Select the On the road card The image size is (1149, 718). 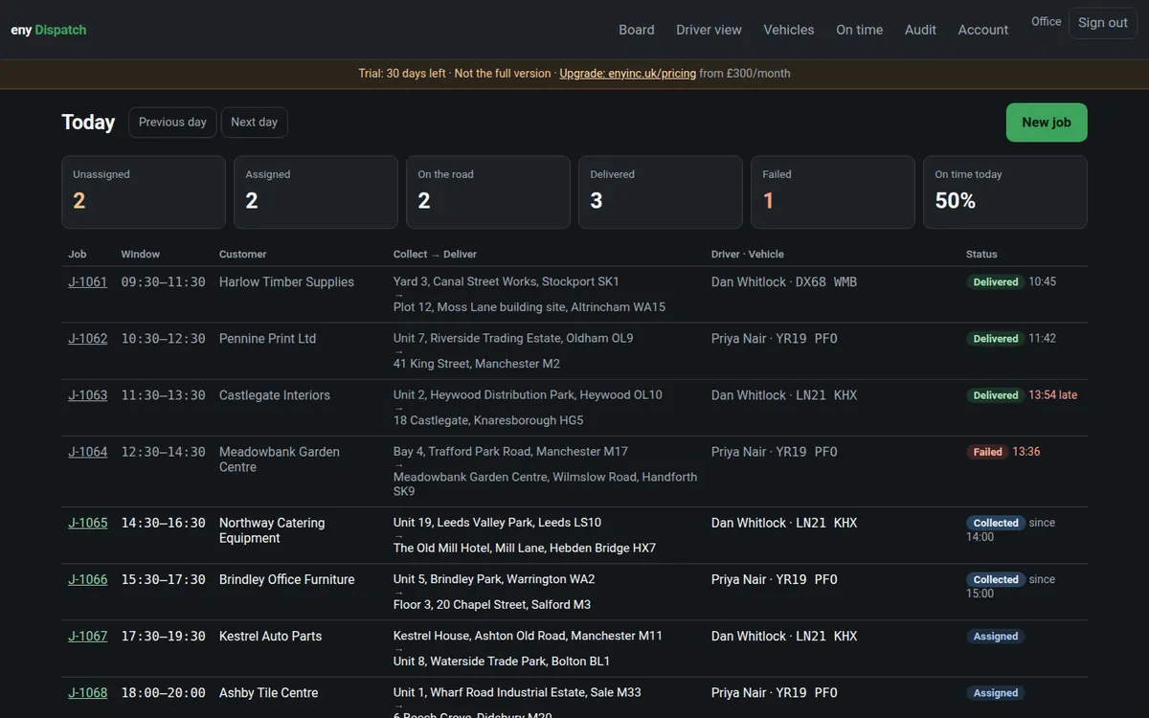(x=488, y=192)
